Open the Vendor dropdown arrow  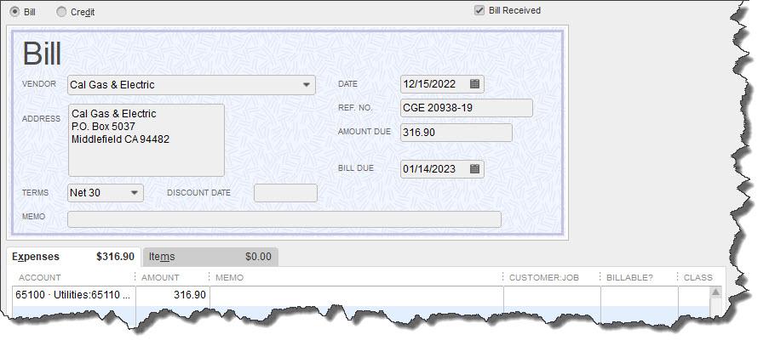(x=306, y=85)
